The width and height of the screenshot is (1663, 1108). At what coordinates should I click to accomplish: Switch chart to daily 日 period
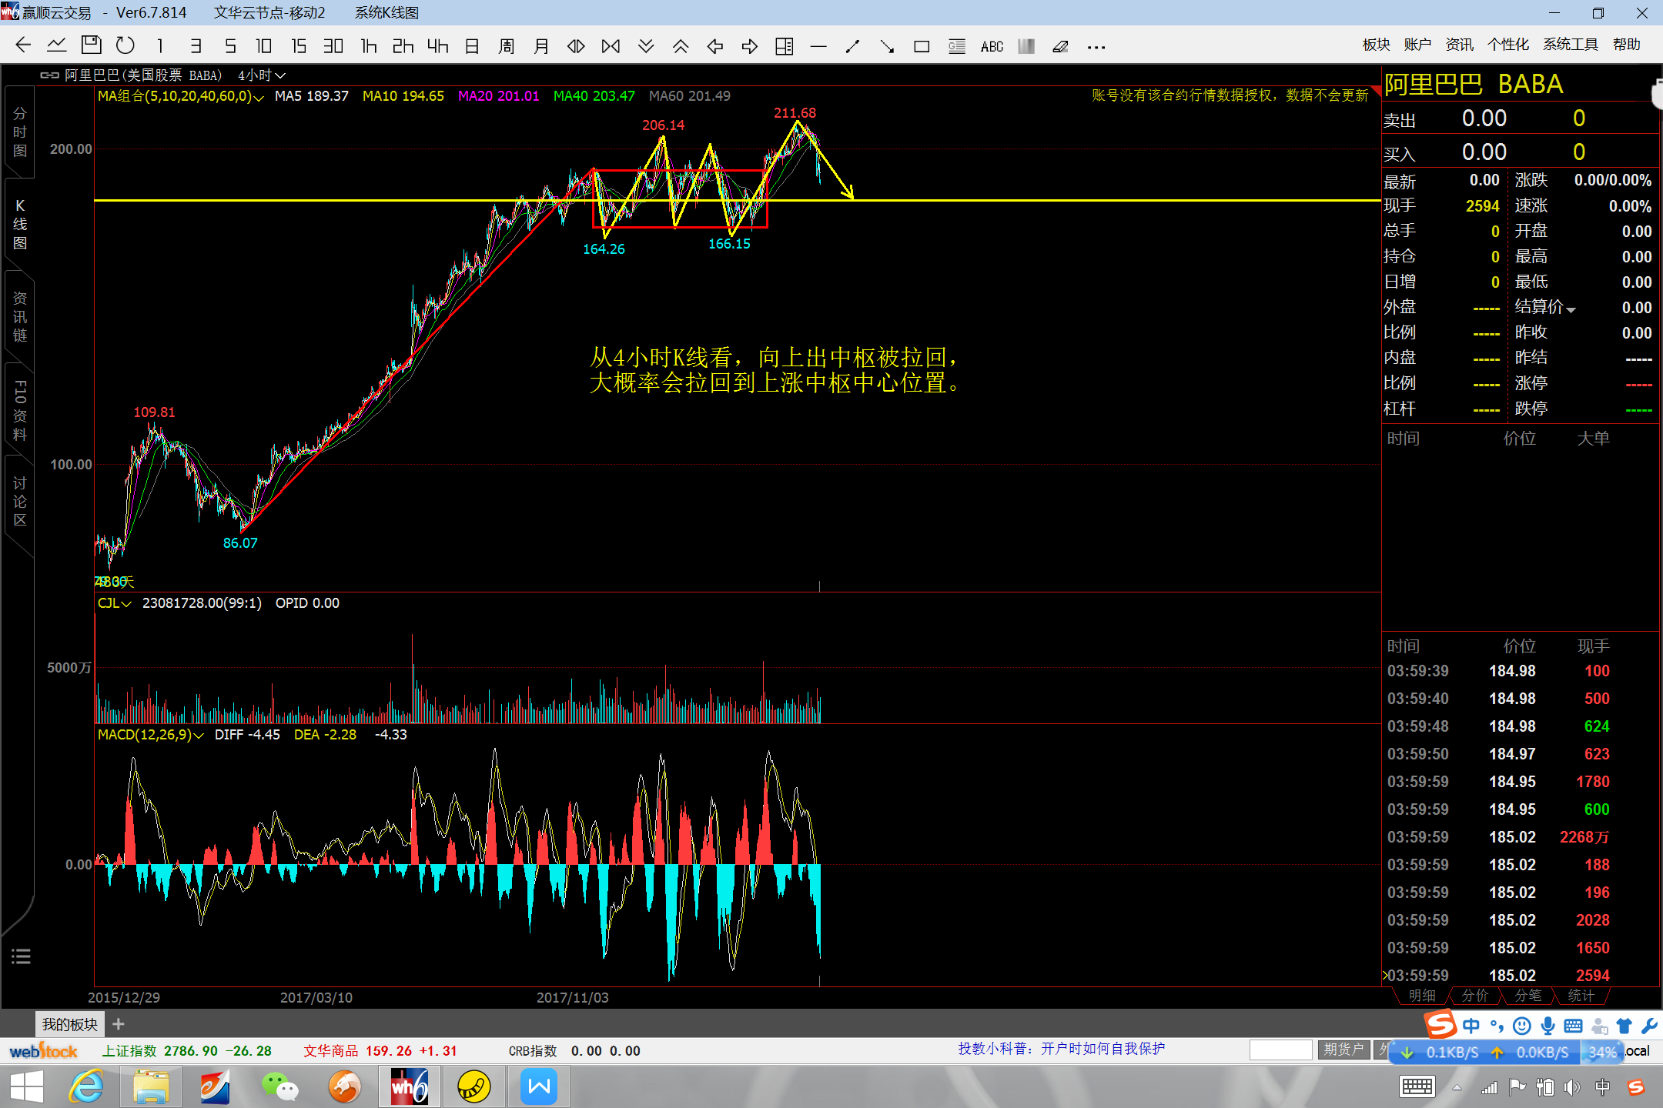tap(472, 46)
